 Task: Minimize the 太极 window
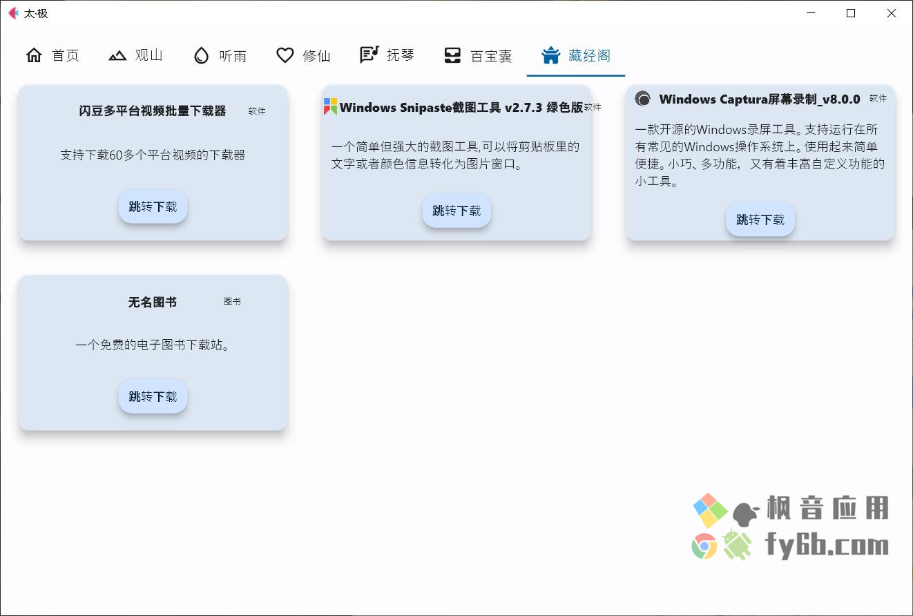point(811,13)
